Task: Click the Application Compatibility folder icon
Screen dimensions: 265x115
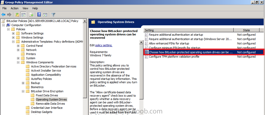Action: coord(28,75)
